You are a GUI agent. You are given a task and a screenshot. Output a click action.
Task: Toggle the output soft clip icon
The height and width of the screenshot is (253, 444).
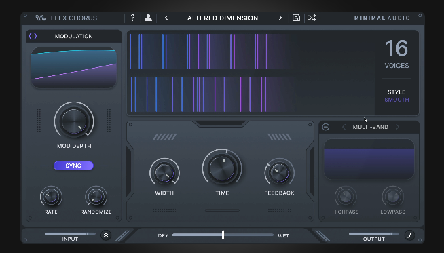tap(410, 235)
